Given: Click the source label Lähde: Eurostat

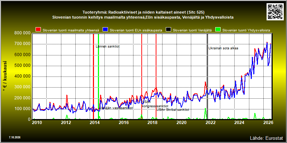Looking at the screenshot, I should (x=266, y=138).
